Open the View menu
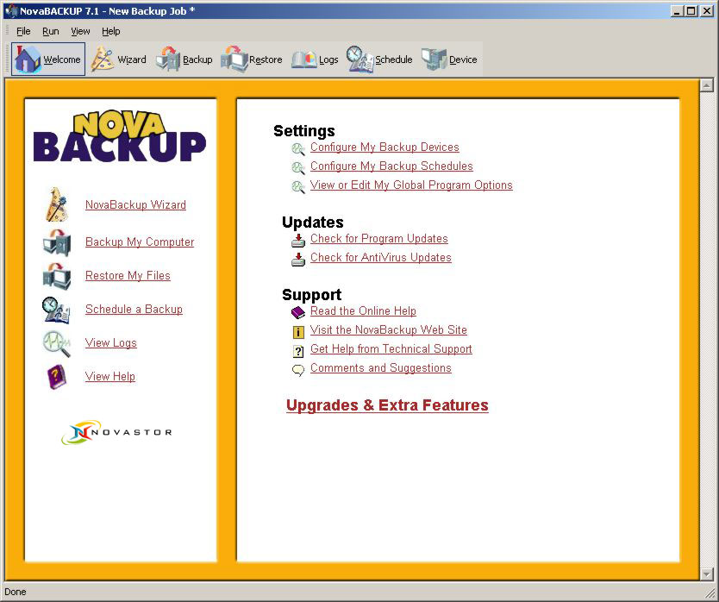This screenshot has width=719, height=602. tap(80, 31)
